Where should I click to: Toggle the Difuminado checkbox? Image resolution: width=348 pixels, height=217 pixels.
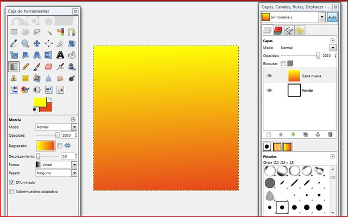(x=12, y=182)
